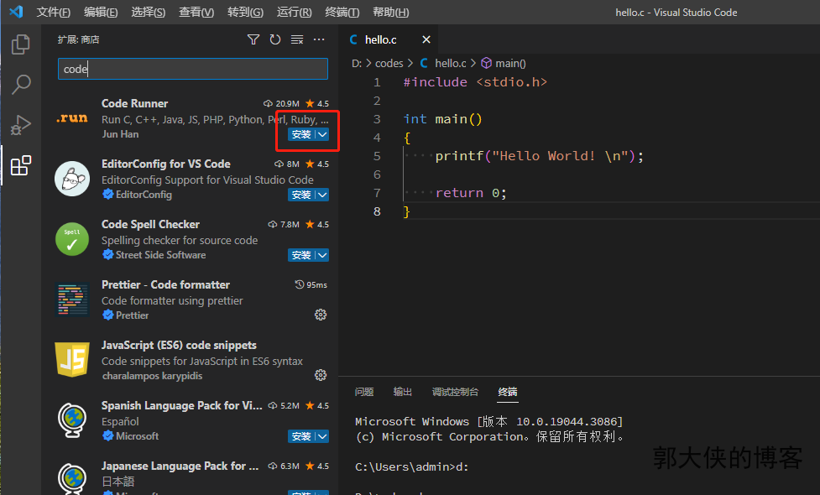Viewport: 820px width, 495px height.
Task: Expand EditorConfig install options dropdown
Action: pos(322,195)
